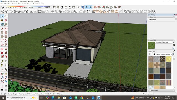Open the File menu

pyautogui.click(x=2, y=4)
